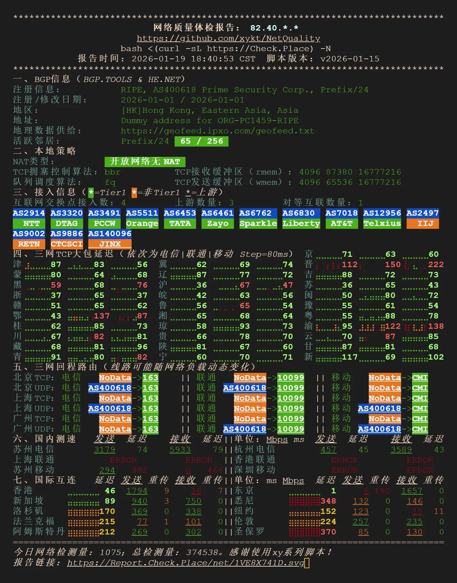Click the 香港 send speed 1794
Screen dimensions: 457x583
pos(137,491)
